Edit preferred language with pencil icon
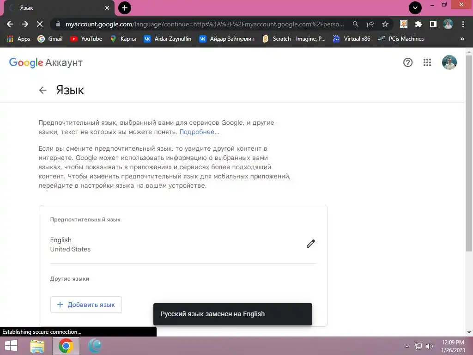The height and width of the screenshot is (355, 473). (x=311, y=244)
